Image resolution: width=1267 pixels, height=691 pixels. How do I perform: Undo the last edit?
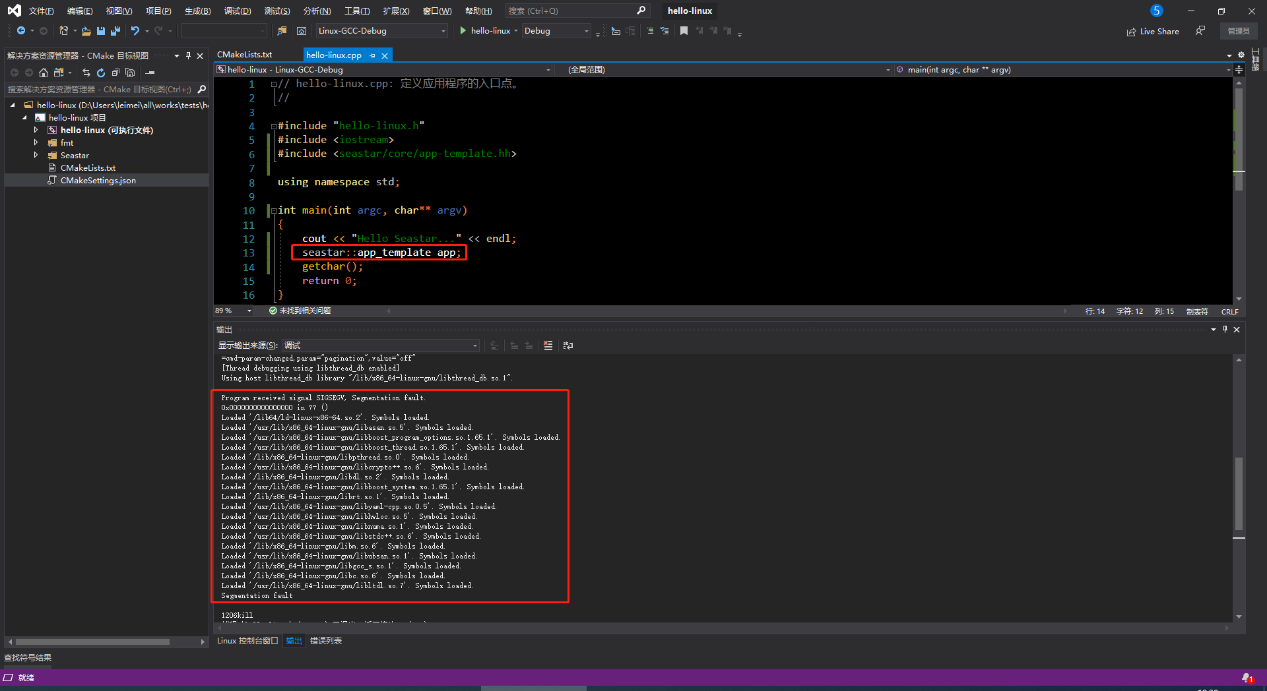[135, 30]
